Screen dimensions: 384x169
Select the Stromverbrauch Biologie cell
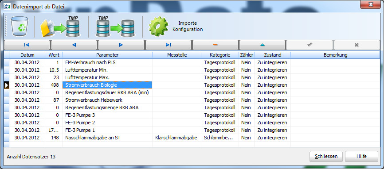coord(107,85)
